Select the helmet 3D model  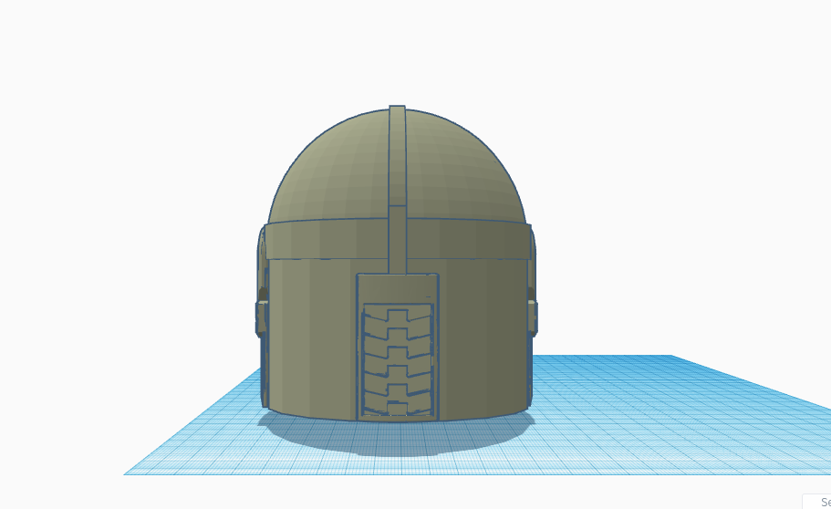click(x=397, y=264)
